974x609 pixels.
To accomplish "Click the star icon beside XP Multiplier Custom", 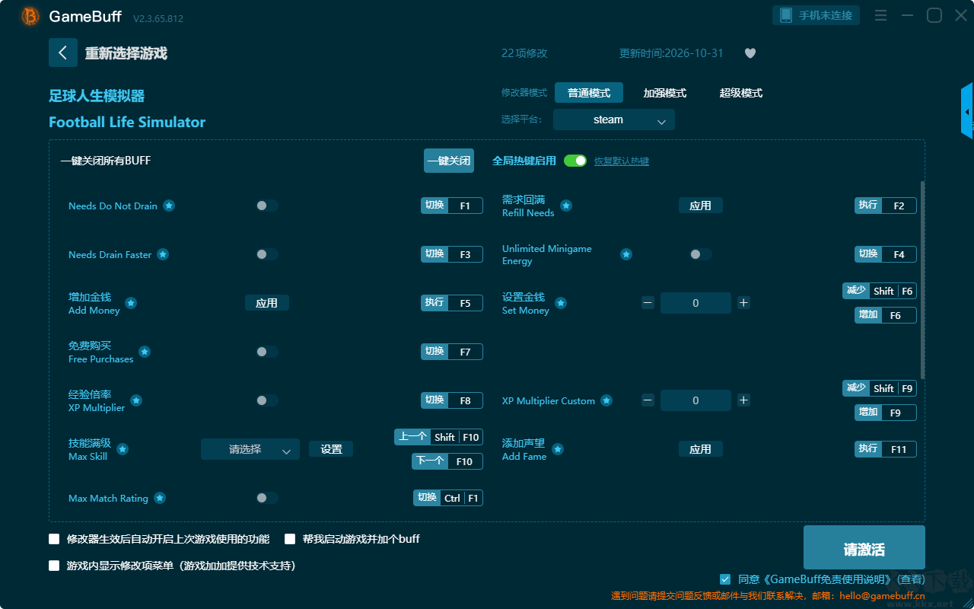I will [x=606, y=400].
